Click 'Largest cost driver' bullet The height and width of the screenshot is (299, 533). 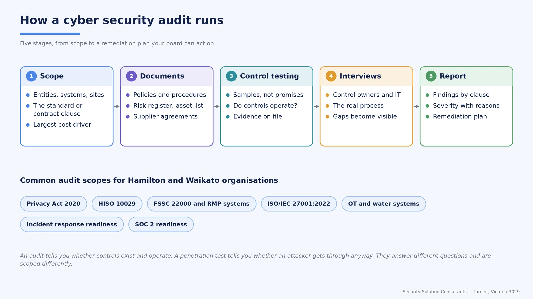coord(62,125)
